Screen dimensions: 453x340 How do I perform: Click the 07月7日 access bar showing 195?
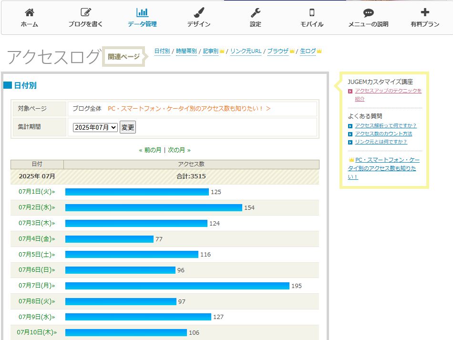tap(177, 286)
